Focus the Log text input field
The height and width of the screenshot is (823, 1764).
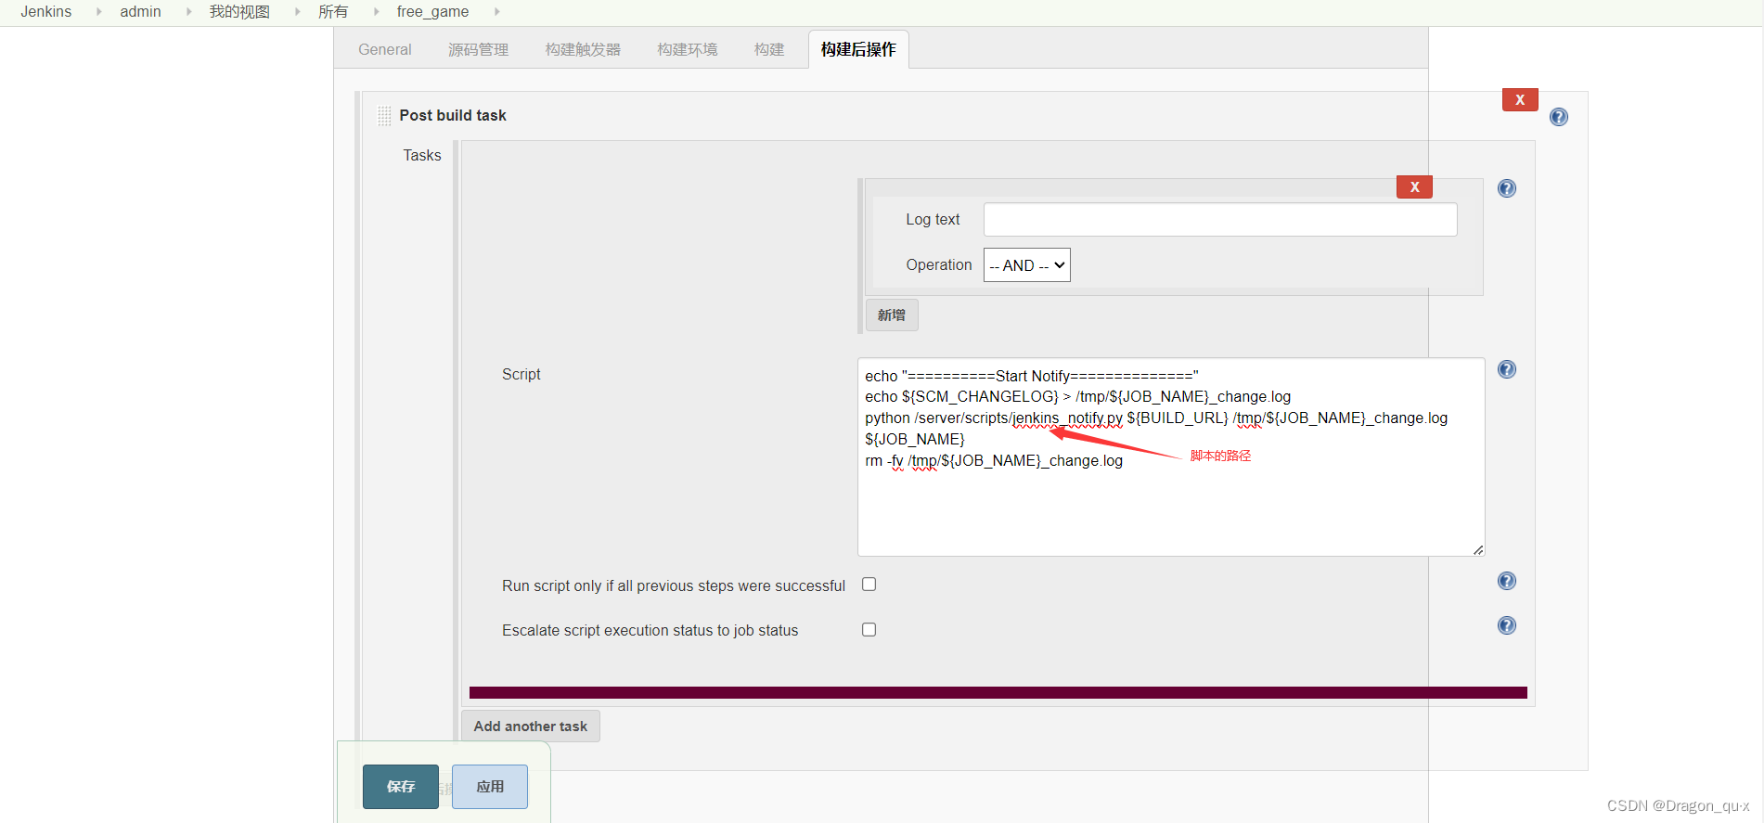[1220, 220]
